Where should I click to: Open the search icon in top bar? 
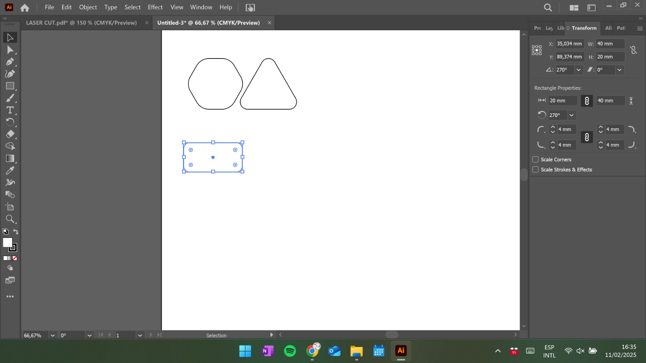pos(548,8)
